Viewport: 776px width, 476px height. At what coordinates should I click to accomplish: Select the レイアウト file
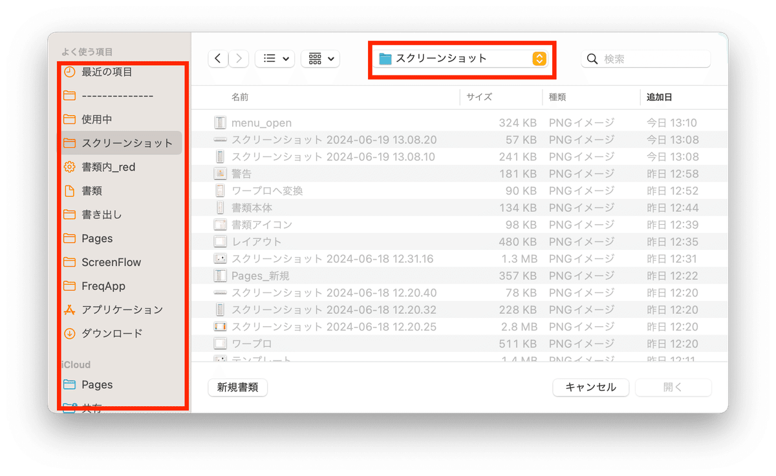tap(459, 242)
